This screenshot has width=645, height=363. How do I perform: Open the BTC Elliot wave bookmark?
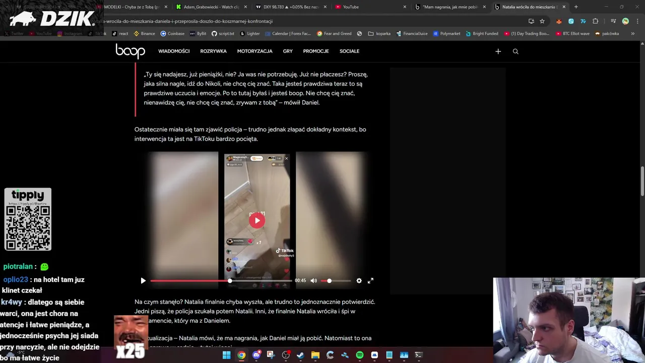[x=572, y=34]
